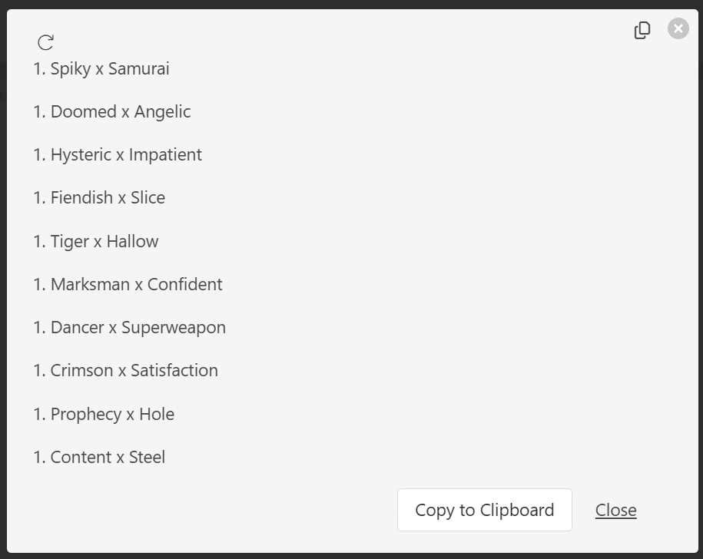Click on the word Angelic

tap(162, 112)
